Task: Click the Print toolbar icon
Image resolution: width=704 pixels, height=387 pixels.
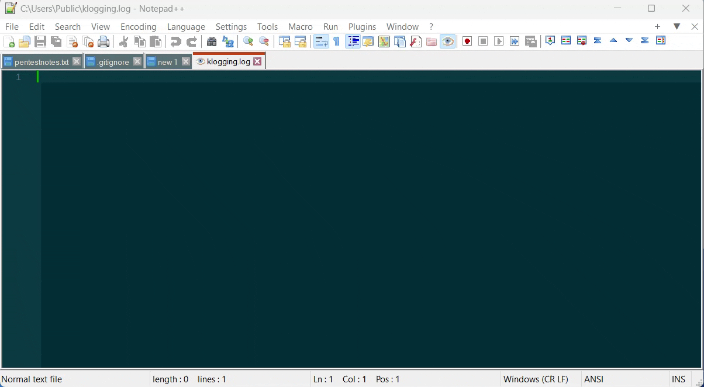Action: pyautogui.click(x=103, y=41)
